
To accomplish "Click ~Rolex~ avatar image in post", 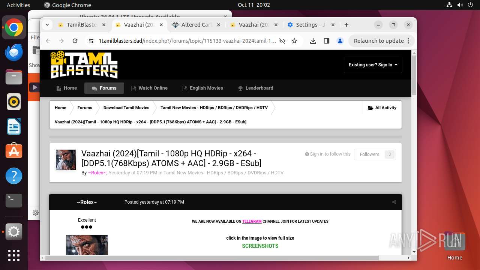I will click(87, 245).
